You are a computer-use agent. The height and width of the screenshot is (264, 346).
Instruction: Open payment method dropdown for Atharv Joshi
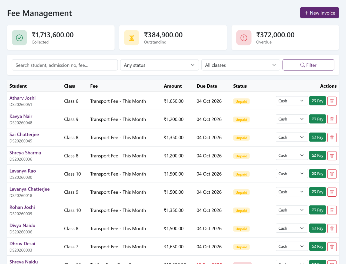coord(292,101)
